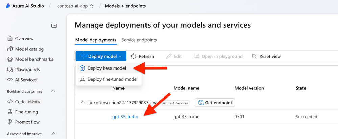Go to Model benchmarks
Viewport: 338px width, 139px height.
point(34,59)
